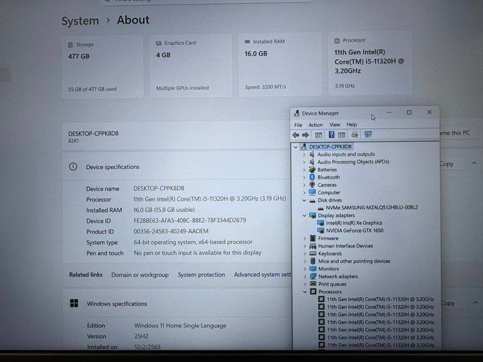The image size is (483, 362).
Task: Click the Graphics Card icon in Settings
Action: click(x=158, y=43)
